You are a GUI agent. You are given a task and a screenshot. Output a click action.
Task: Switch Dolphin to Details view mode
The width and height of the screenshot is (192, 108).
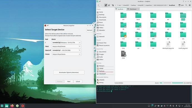(113, 5)
